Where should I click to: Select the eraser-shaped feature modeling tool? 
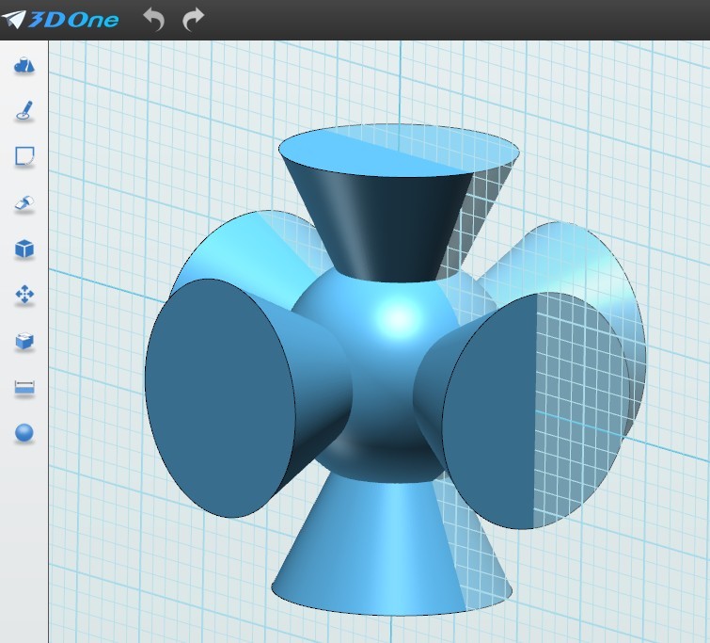(24, 202)
